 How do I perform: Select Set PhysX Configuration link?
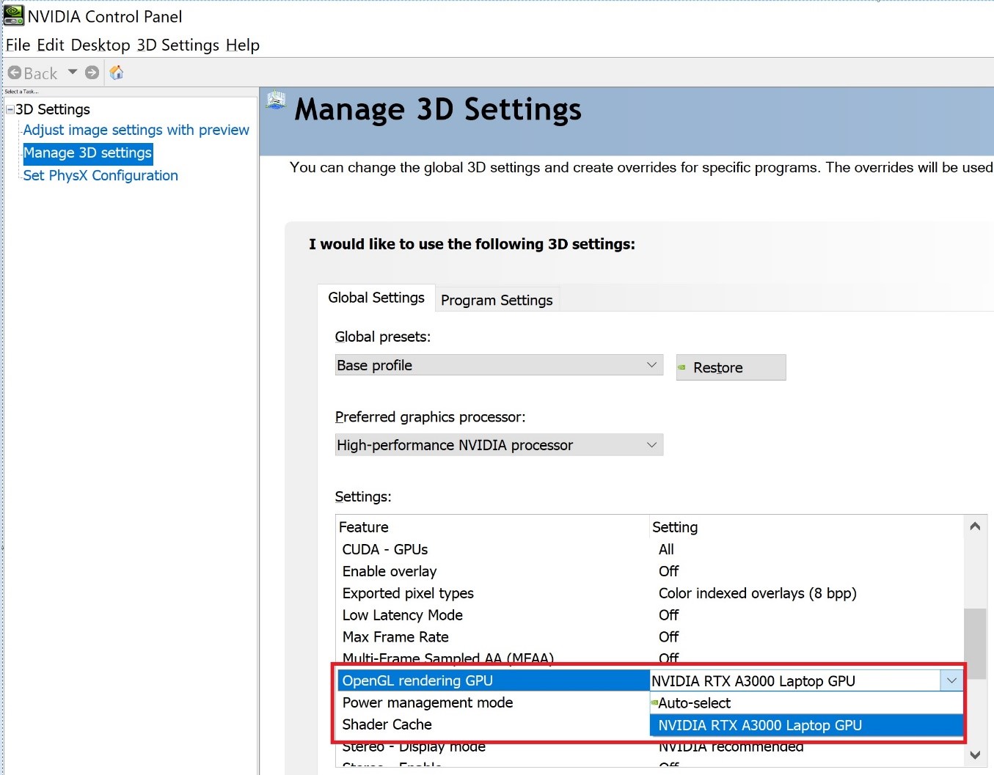101,175
